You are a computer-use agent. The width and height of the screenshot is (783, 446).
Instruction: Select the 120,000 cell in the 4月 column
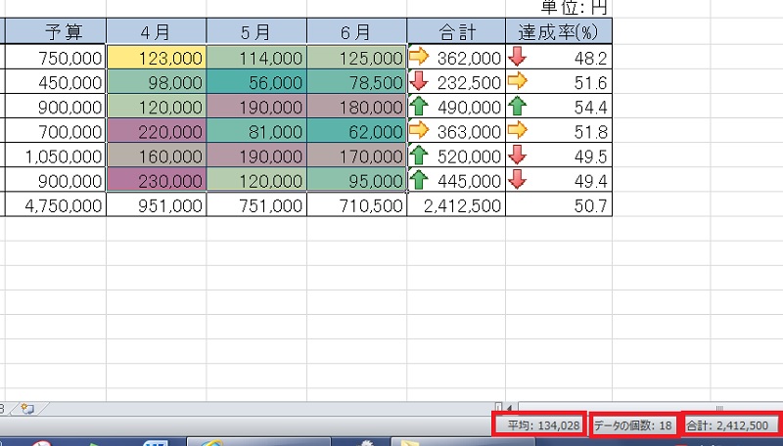click(x=157, y=107)
